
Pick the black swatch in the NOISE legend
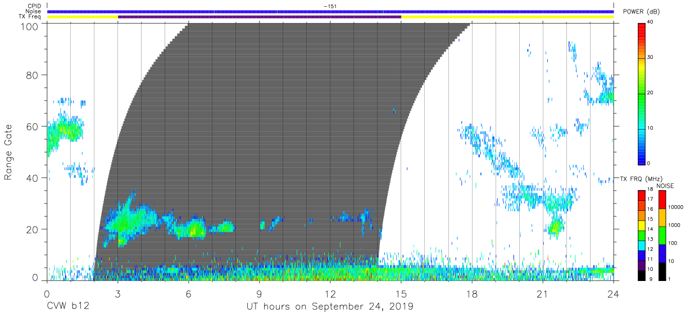pos(662,271)
